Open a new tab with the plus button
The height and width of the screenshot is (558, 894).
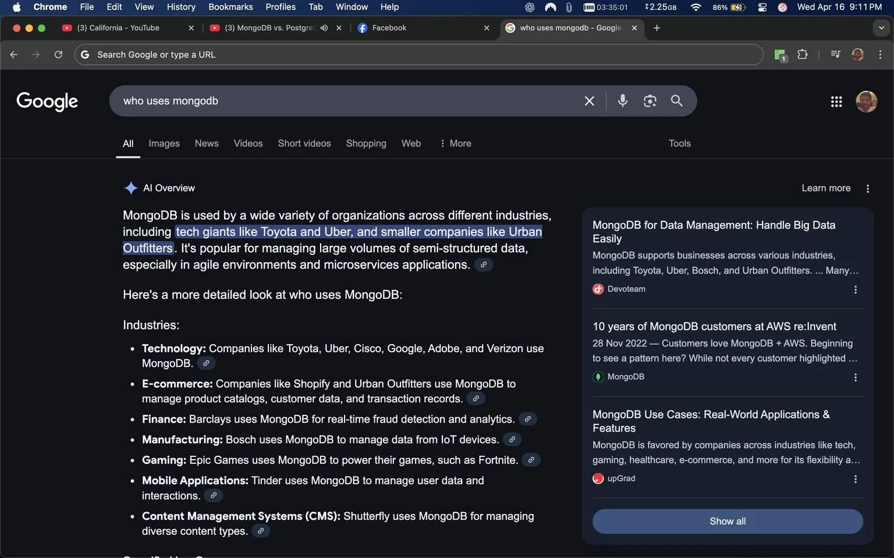tap(657, 28)
